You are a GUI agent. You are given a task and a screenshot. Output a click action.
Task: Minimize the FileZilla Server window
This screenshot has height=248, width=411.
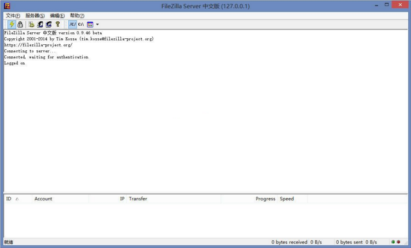tap(377, 5)
